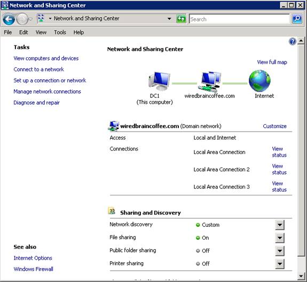
Task: Open the address bar history dropdown
Action: (169, 19)
